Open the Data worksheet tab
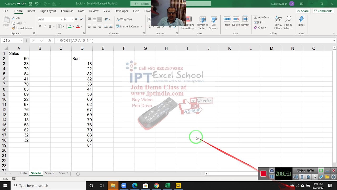This screenshot has width=337, height=190. coord(23,173)
